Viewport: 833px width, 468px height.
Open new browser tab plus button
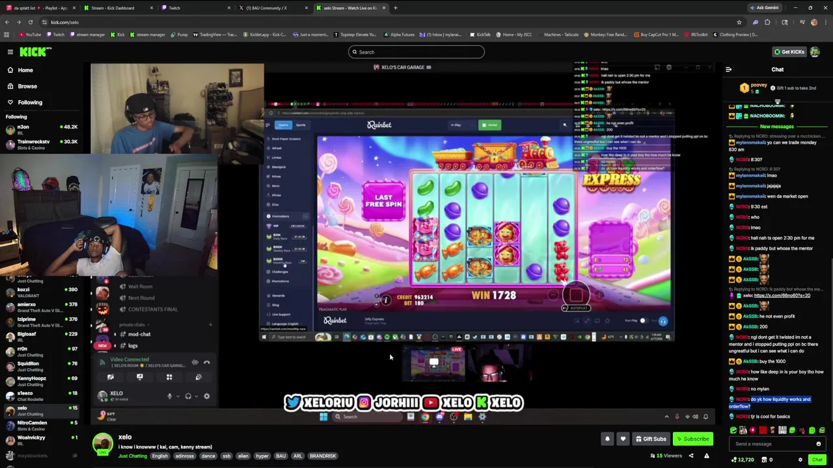pos(396,8)
